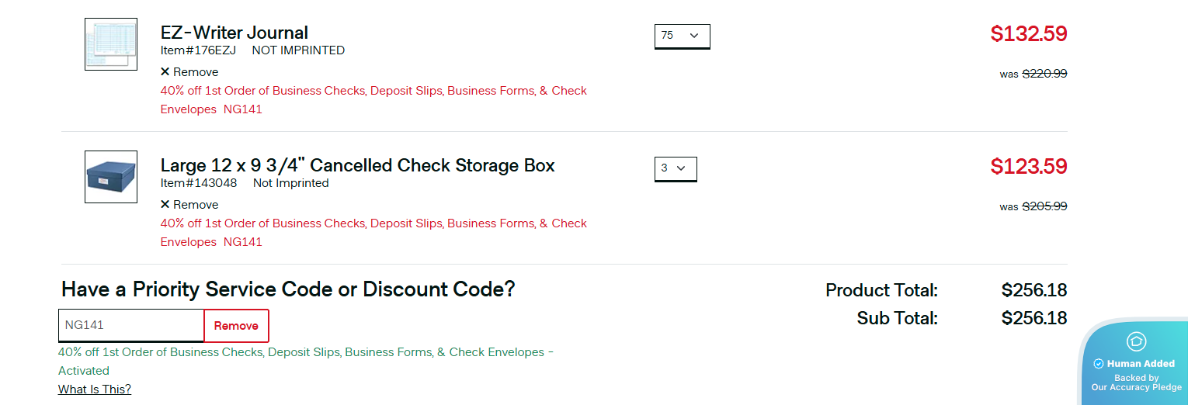The image size is (1188, 405).
Task: Open the EZ-Writer Journal product title
Action: [x=234, y=33]
